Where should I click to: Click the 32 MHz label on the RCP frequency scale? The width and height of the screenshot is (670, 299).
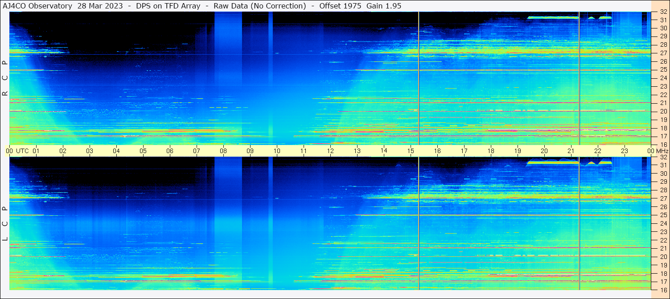click(663, 12)
